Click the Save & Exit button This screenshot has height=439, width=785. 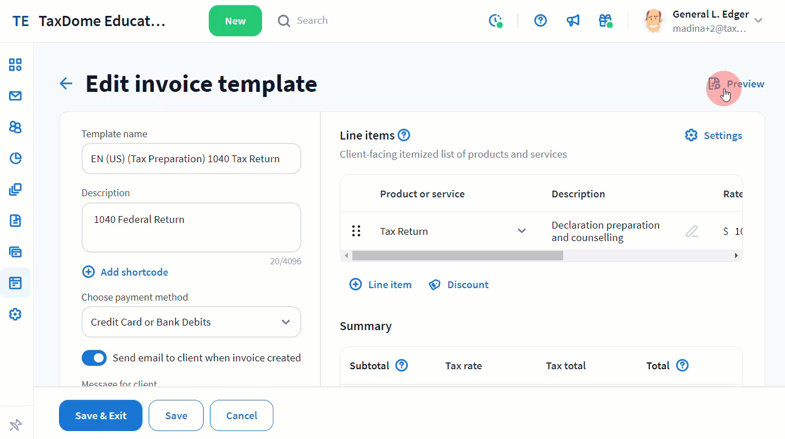tap(100, 416)
